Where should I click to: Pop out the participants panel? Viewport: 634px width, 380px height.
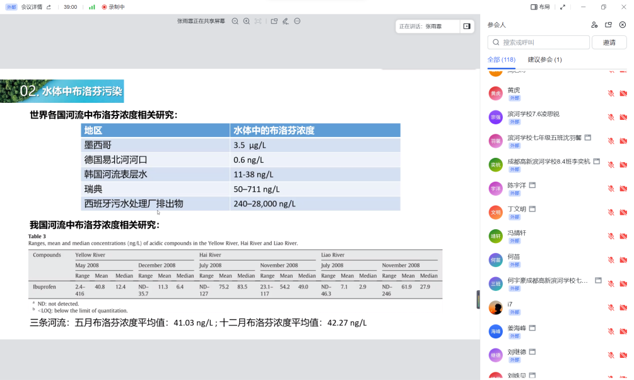[x=608, y=25]
